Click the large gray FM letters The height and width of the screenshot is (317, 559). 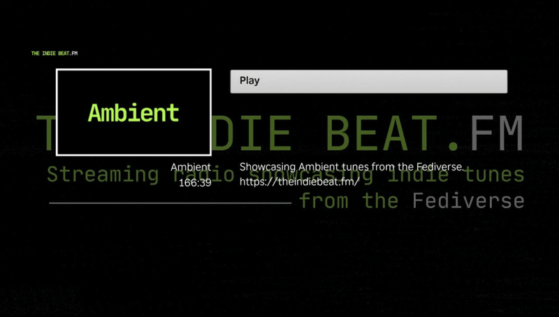click(x=497, y=133)
